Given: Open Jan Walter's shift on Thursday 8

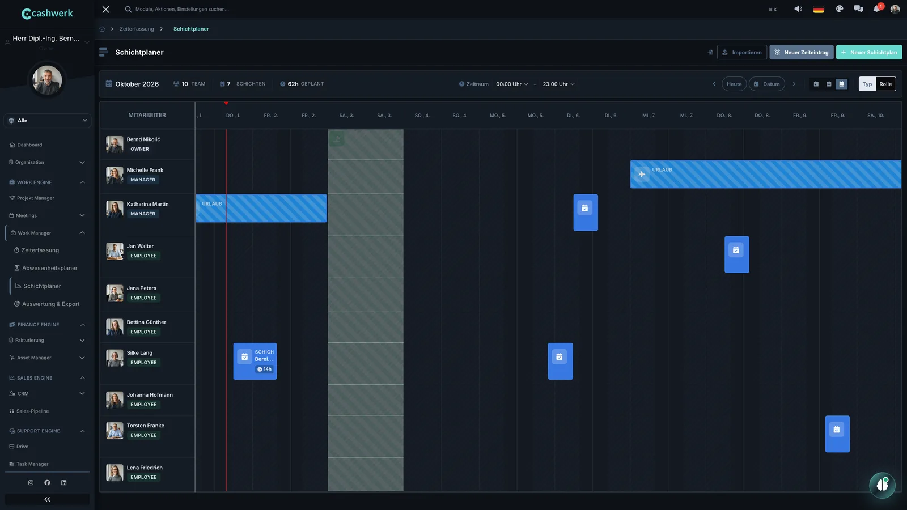Looking at the screenshot, I should tap(736, 254).
